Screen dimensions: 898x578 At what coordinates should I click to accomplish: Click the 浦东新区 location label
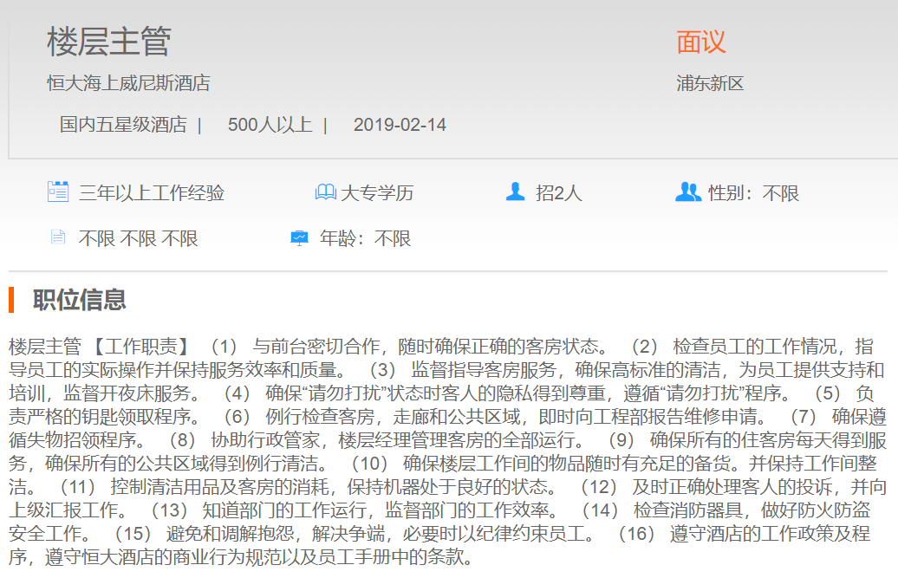(x=710, y=83)
